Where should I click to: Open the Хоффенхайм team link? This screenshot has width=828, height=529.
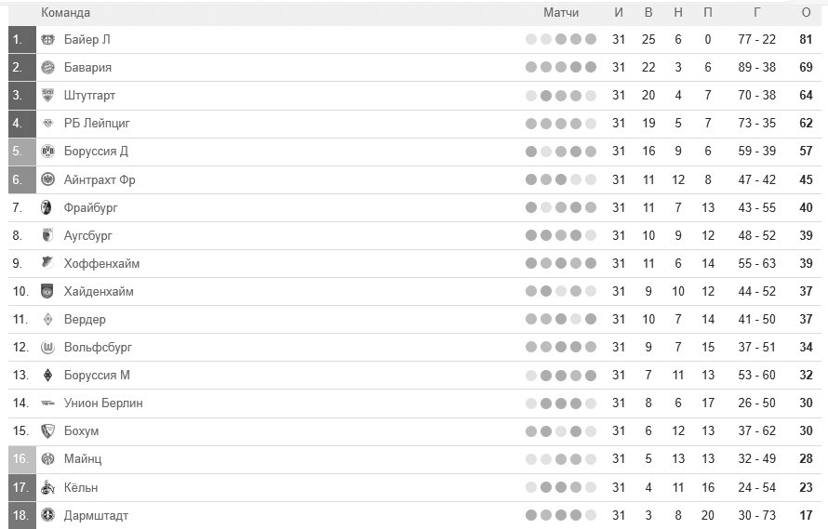[x=101, y=263]
